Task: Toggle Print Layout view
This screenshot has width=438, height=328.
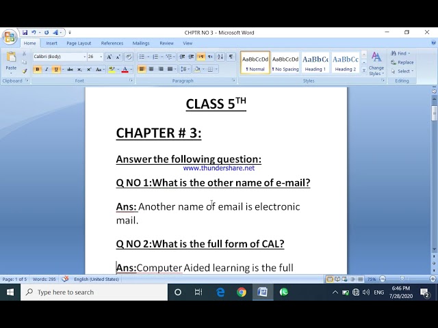Action: (x=330, y=279)
